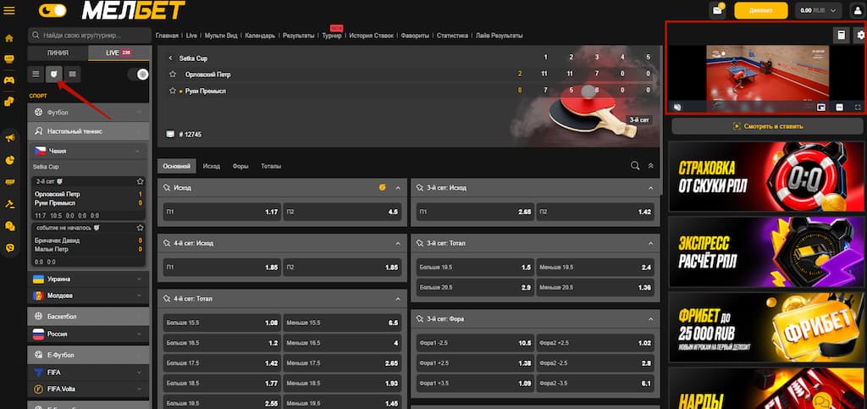The width and height of the screenshot is (867, 409).
Task: Select the Форы markets tab
Action: coord(240,166)
